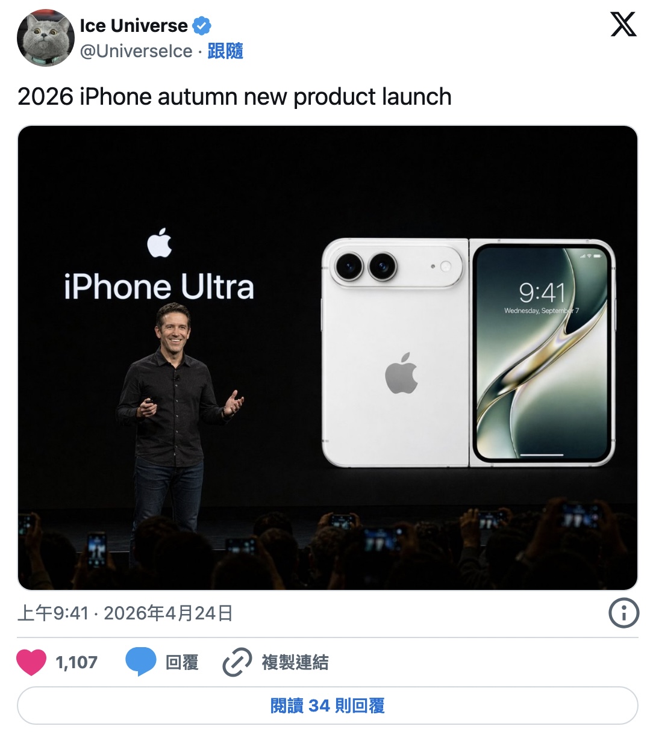Click the iPhone Ultra title in the image
This screenshot has width=653, height=732.
(159, 287)
